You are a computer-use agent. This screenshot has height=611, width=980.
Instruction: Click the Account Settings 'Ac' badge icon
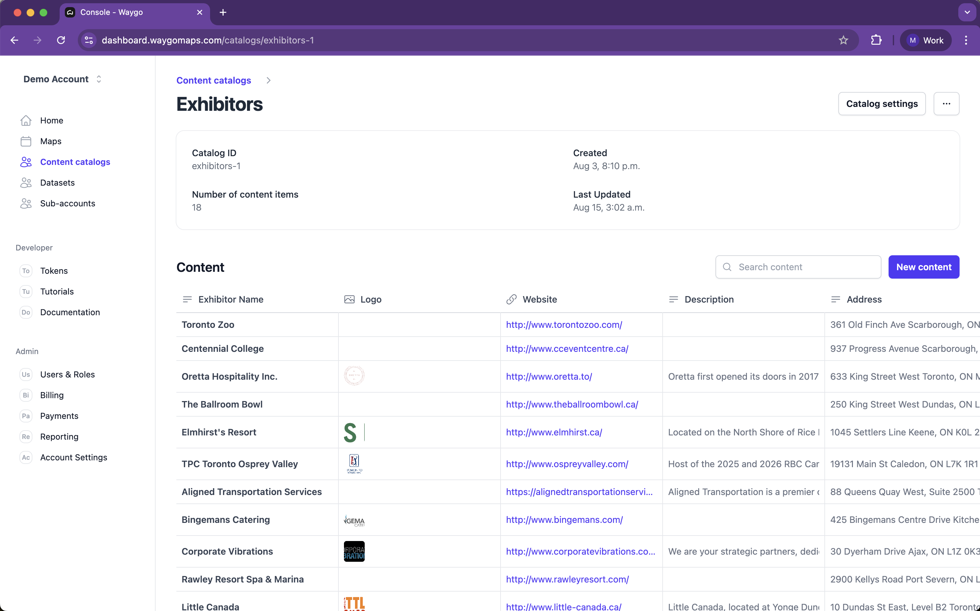click(x=26, y=457)
